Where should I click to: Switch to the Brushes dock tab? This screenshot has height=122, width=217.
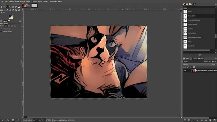click(184, 4)
